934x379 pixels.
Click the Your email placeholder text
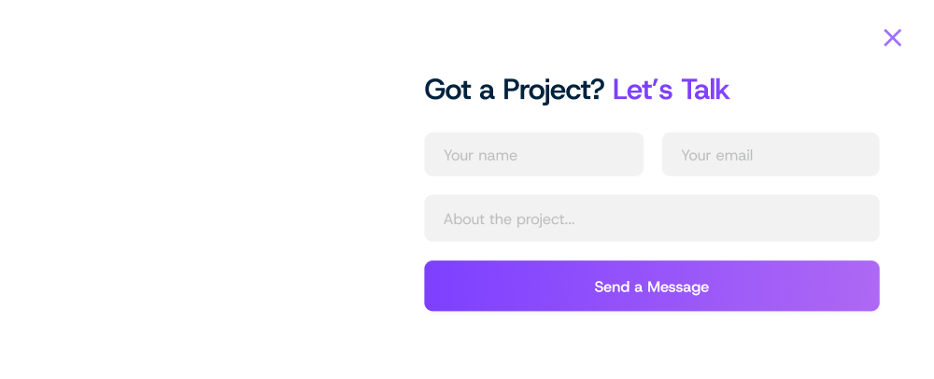click(x=717, y=155)
